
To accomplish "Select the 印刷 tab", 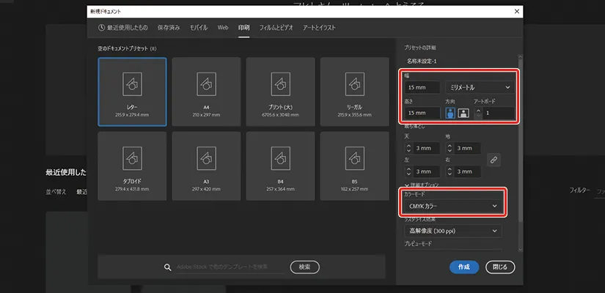I will pos(244,27).
